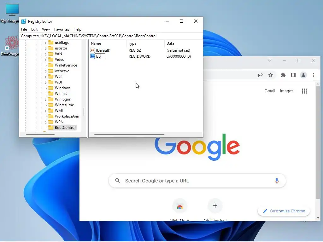323x242 pixels.
Task: Click the values pane horizontal scrollbar
Action: point(129,135)
